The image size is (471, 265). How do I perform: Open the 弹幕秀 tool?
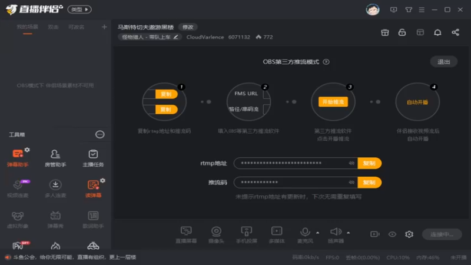click(x=55, y=220)
